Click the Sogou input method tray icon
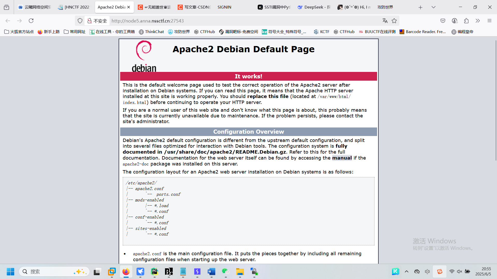 440,272
